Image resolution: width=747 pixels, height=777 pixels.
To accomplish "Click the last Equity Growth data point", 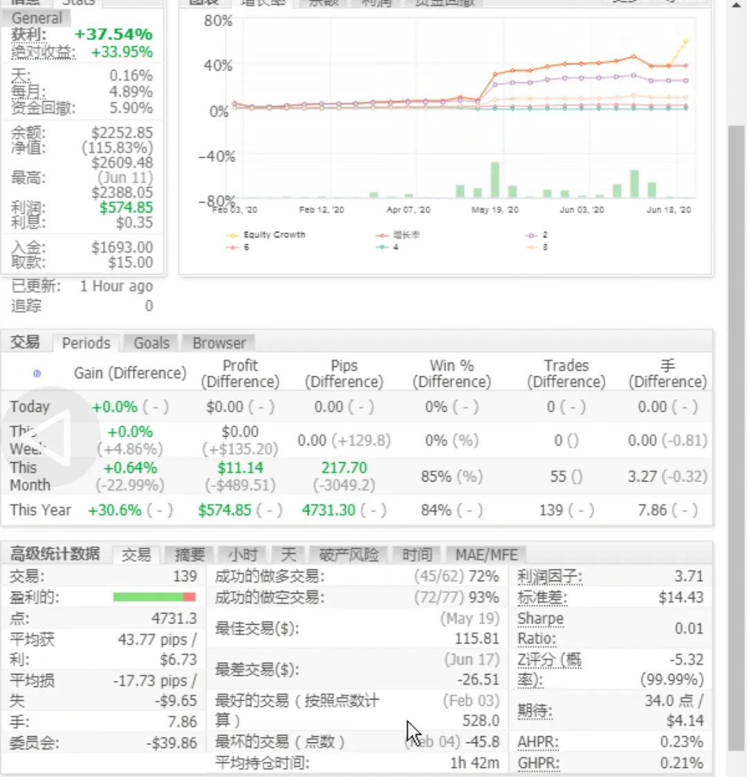I will (686, 42).
